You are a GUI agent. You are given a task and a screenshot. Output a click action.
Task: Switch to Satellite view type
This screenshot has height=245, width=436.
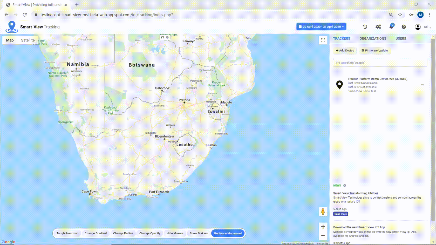[x=28, y=40]
